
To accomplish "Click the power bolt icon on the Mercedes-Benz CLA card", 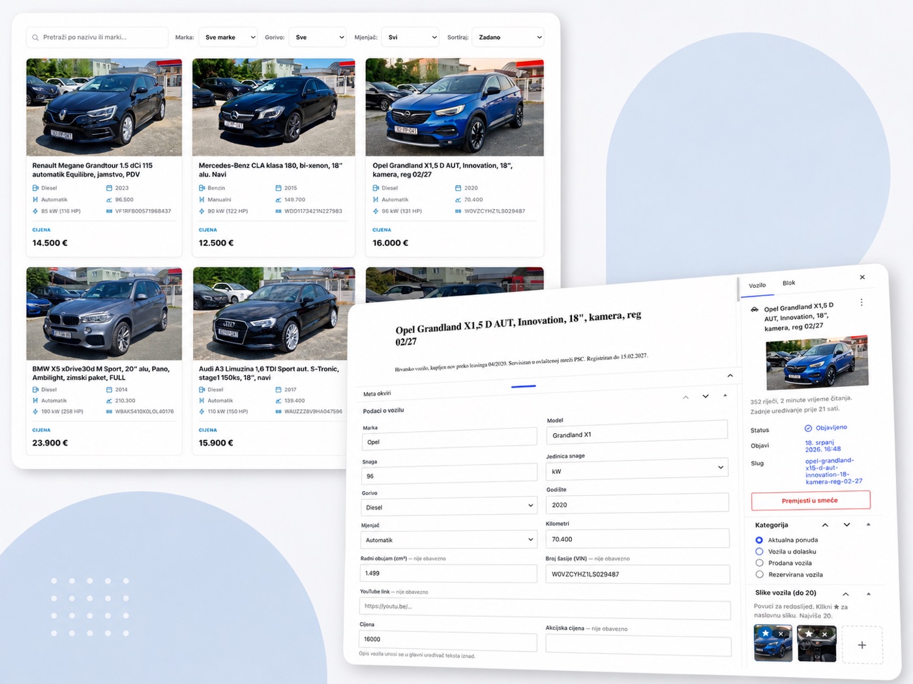I will tap(202, 211).
